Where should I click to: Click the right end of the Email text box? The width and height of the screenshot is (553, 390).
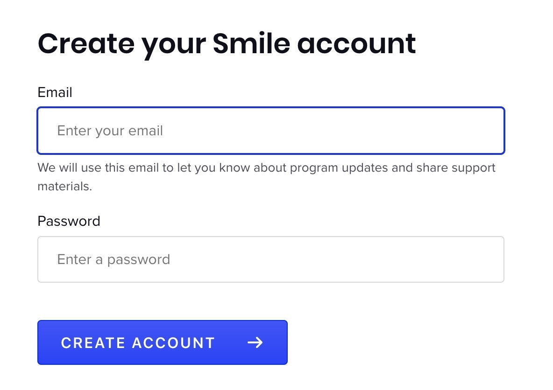click(486, 131)
